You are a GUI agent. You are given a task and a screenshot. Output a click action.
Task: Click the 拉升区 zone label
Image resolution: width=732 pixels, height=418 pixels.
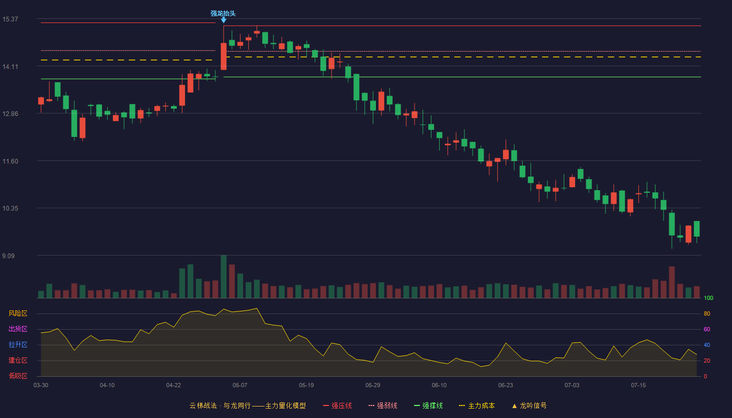pos(18,345)
